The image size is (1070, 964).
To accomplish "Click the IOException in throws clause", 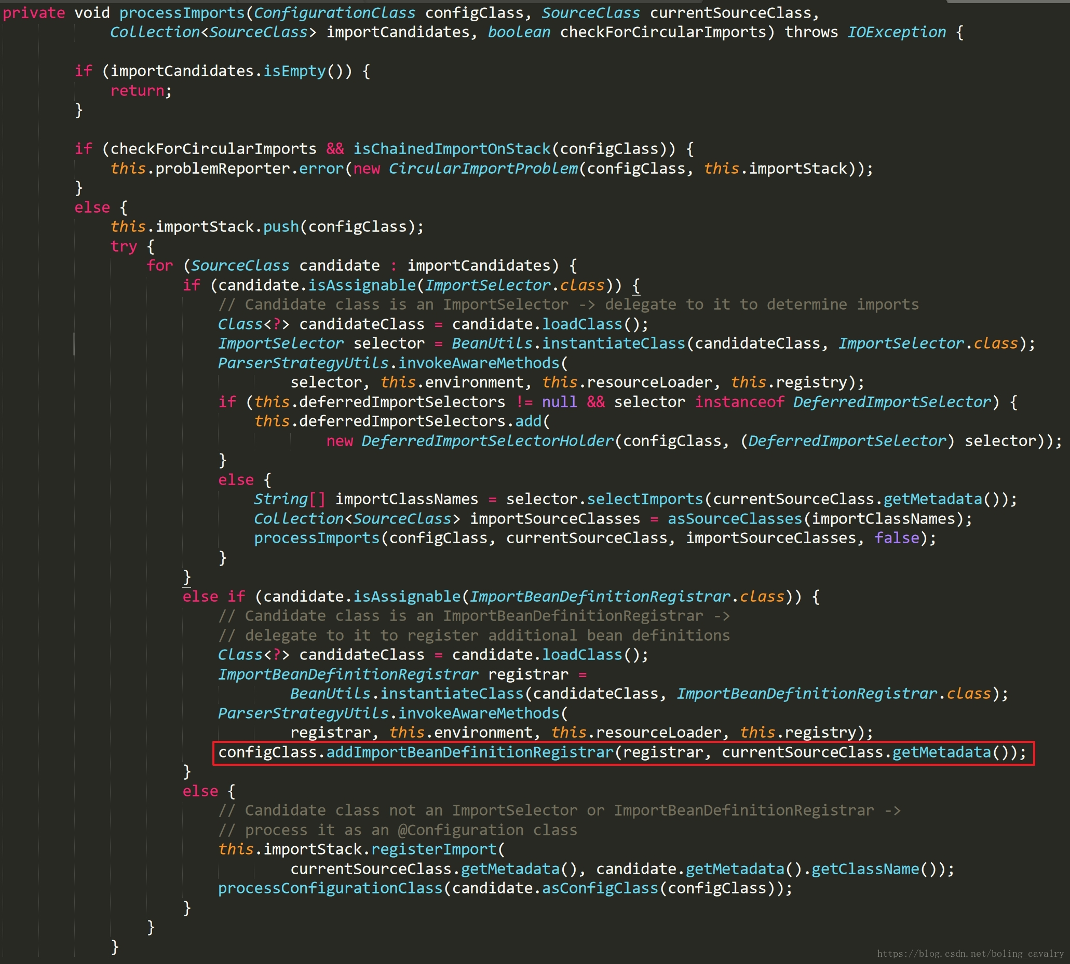I will tap(896, 32).
